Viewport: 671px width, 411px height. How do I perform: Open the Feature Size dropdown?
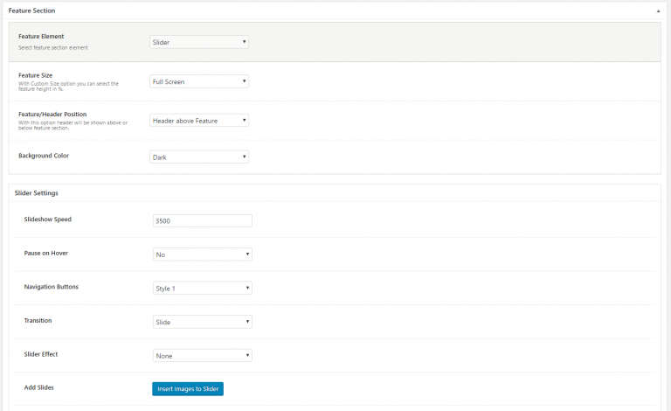point(199,81)
